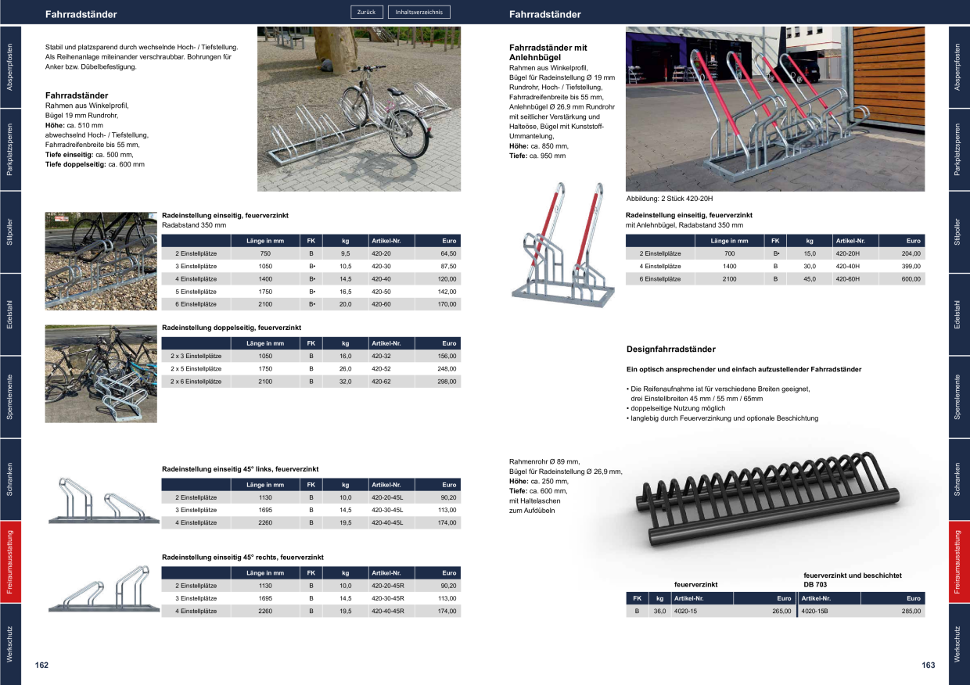Click article number 420-30-45L
This screenshot has height=685, width=970.
coord(388,510)
